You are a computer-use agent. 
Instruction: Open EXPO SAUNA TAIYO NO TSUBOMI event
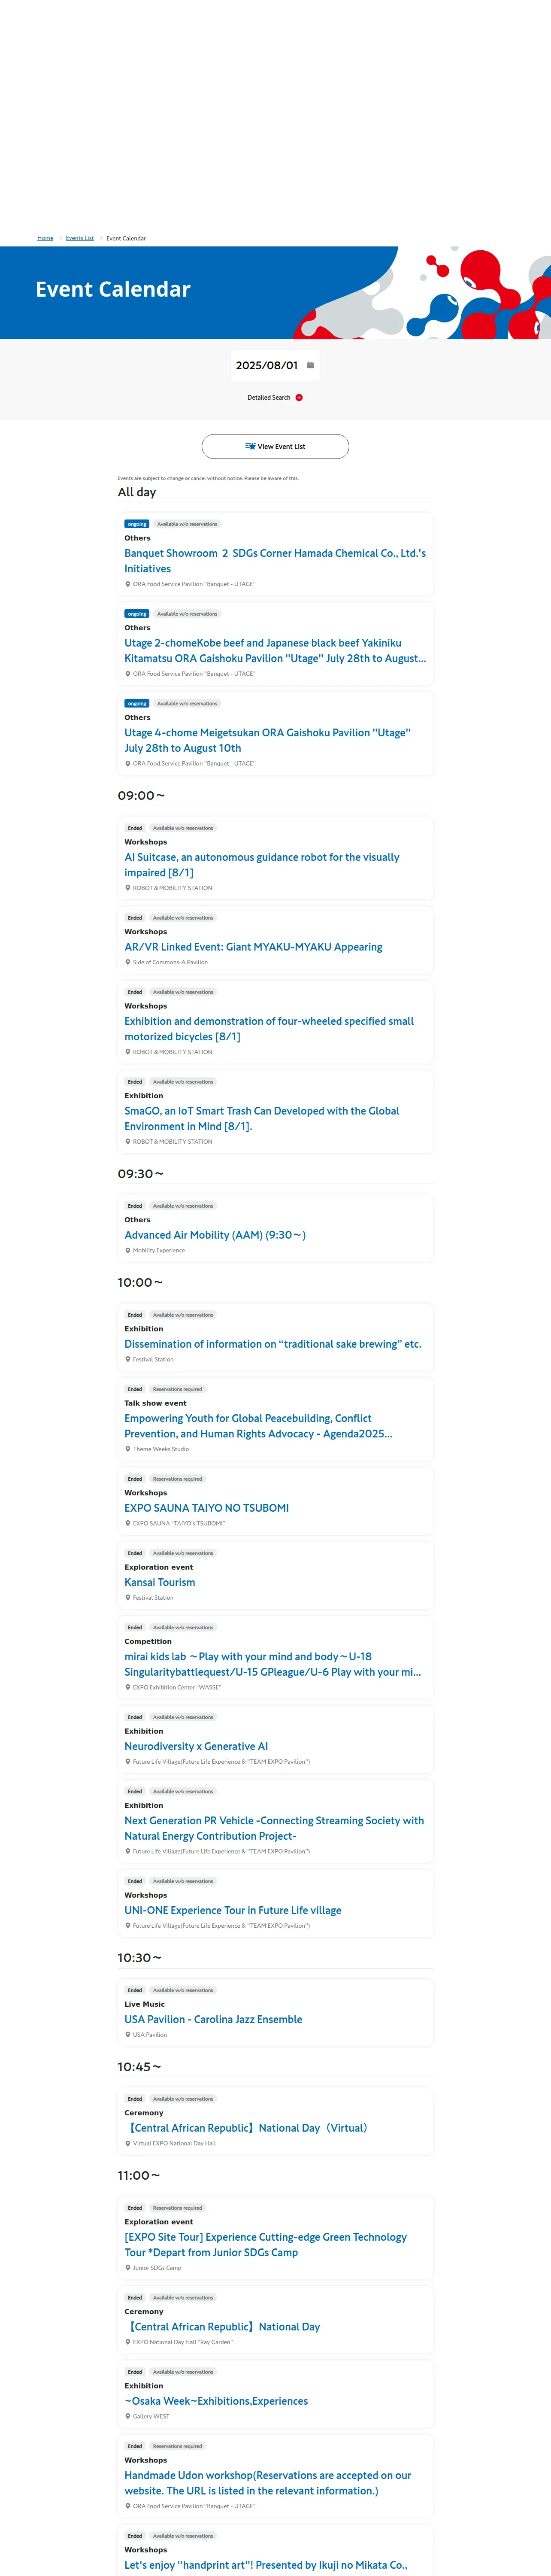[206, 1507]
